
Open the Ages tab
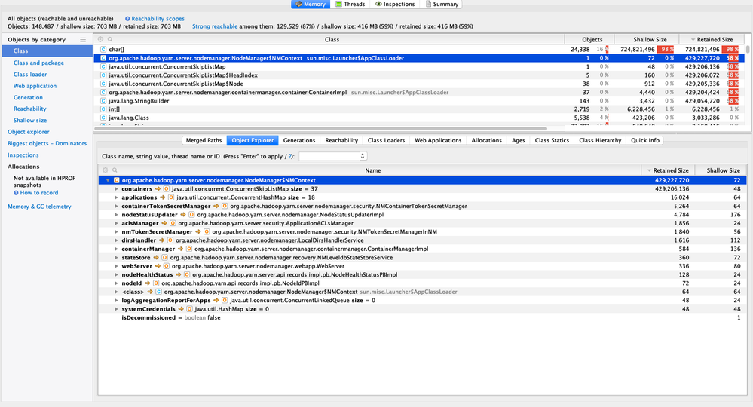coord(518,141)
